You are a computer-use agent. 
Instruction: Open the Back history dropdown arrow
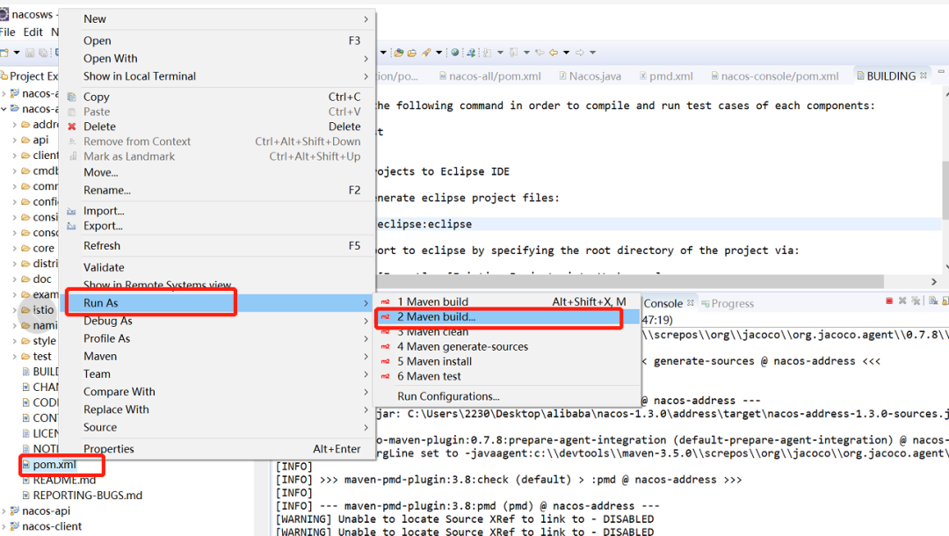[x=566, y=53]
